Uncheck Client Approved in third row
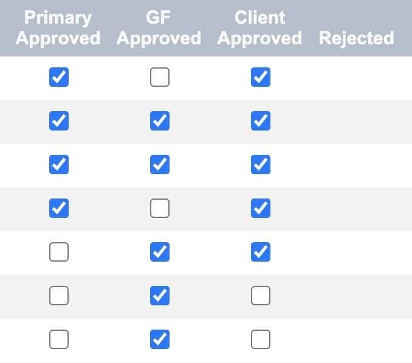The height and width of the screenshot is (363, 412). click(x=261, y=165)
